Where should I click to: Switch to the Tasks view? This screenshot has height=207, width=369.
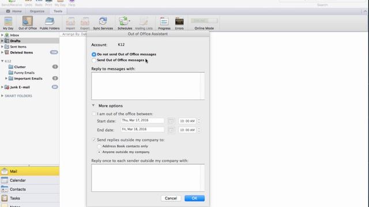pos(29,198)
